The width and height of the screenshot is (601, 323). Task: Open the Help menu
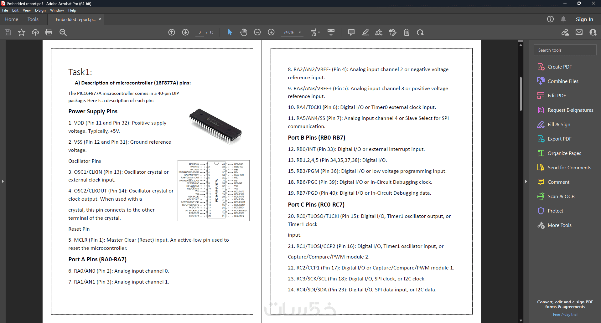72,10
